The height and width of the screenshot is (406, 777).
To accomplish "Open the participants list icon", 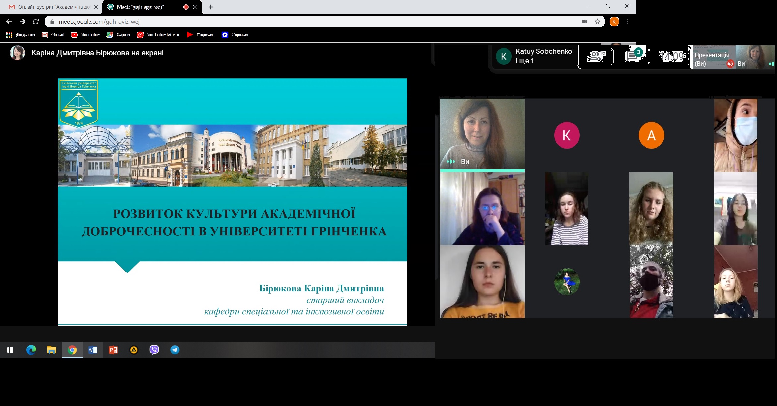I will point(596,56).
